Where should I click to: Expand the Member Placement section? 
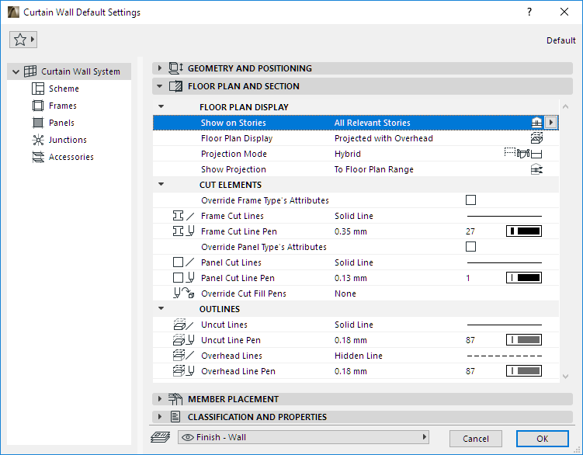(160, 399)
